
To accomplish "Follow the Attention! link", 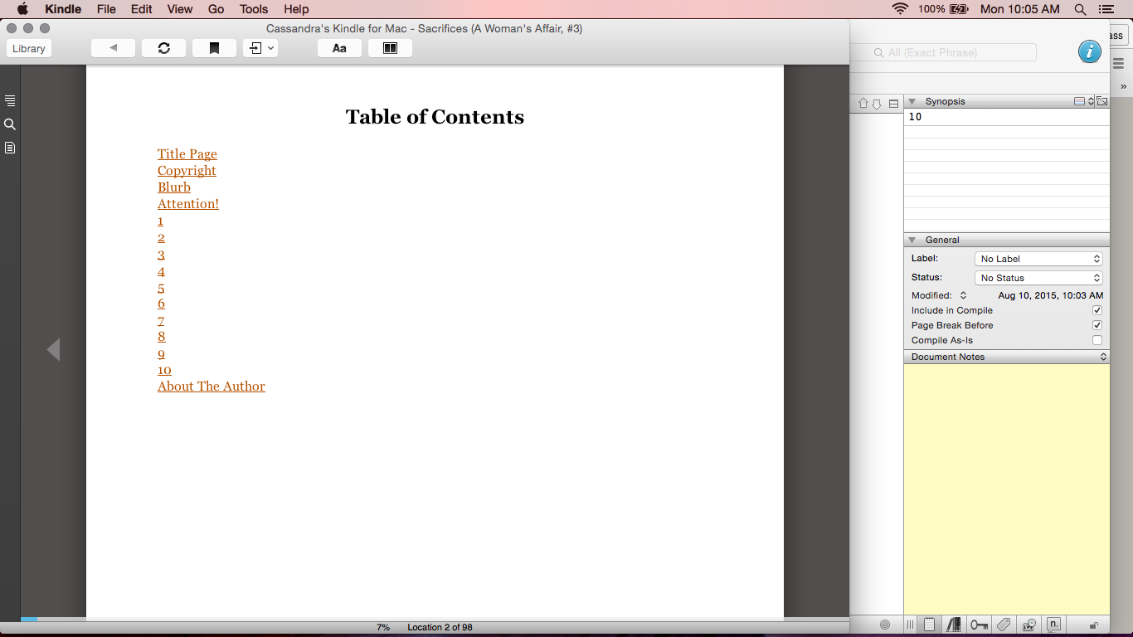I will (188, 204).
